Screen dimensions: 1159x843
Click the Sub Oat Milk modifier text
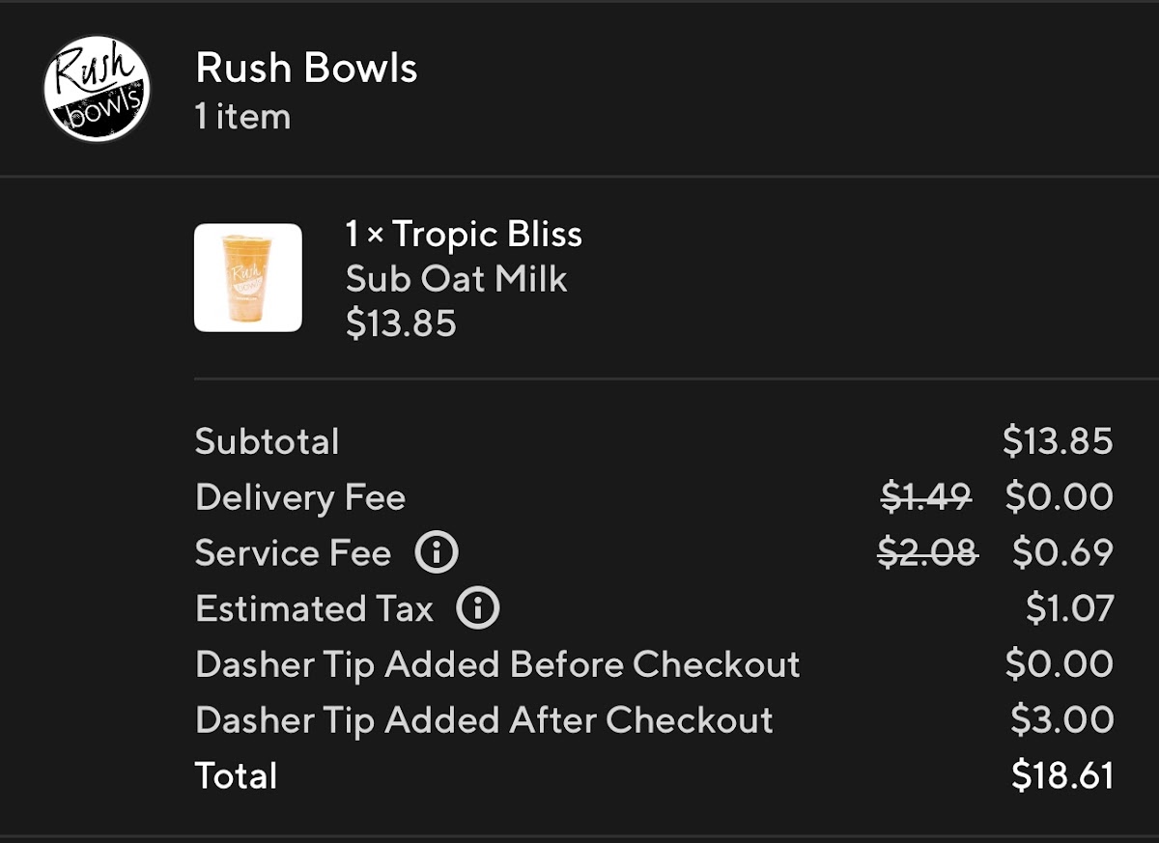pos(457,278)
